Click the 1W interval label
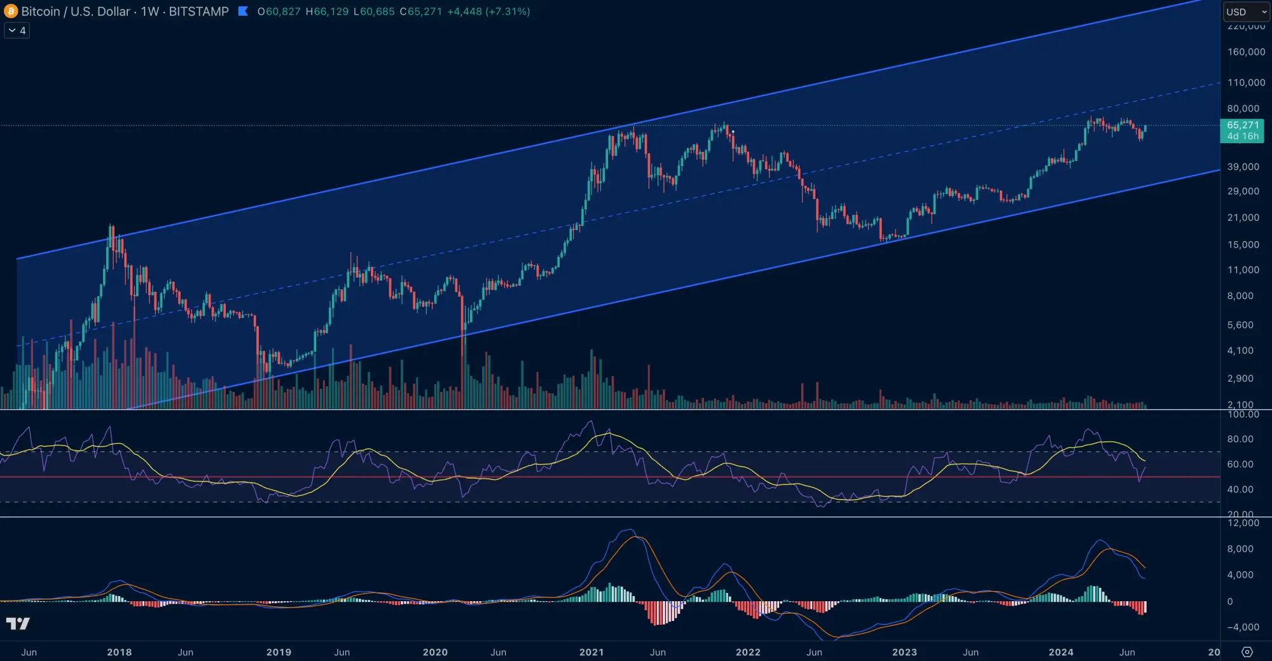The height and width of the screenshot is (661, 1272). (150, 11)
